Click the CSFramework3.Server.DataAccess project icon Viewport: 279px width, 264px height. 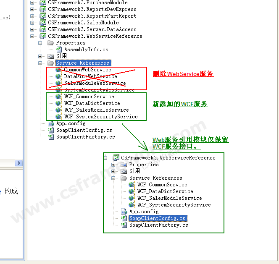tap(43, 29)
